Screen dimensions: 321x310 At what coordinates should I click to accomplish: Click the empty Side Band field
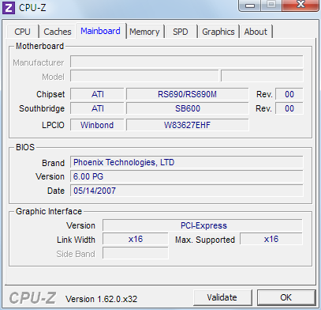[x=136, y=253]
